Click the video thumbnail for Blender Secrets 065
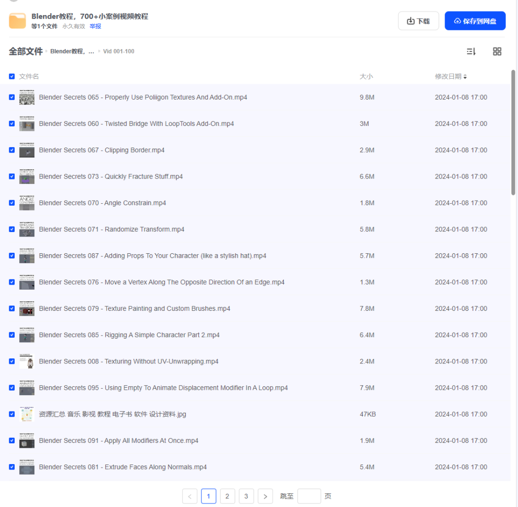The width and height of the screenshot is (518, 507). click(27, 98)
